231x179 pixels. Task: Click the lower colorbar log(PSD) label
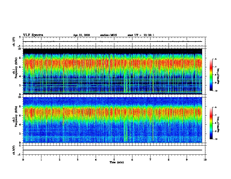point(218,124)
